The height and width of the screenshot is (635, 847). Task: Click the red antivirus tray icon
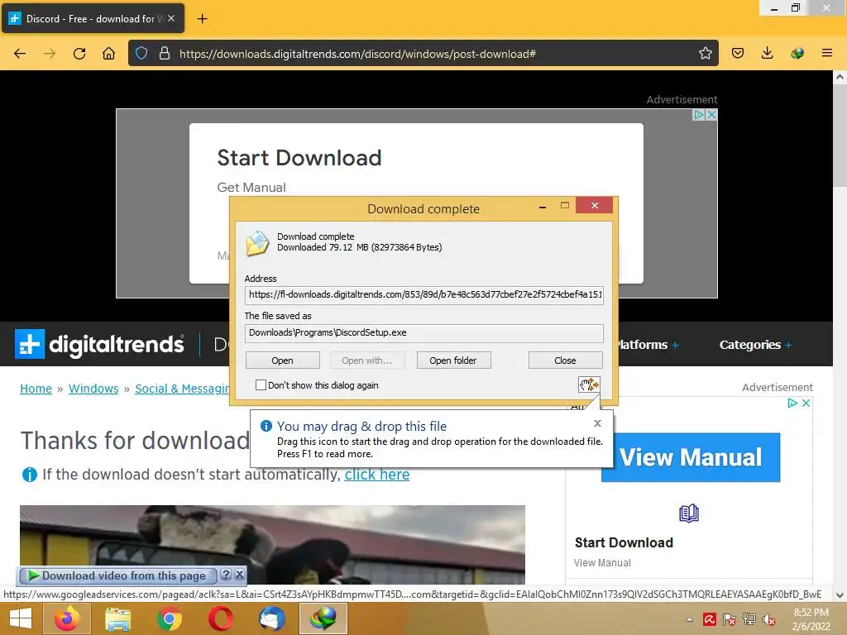pos(709,619)
